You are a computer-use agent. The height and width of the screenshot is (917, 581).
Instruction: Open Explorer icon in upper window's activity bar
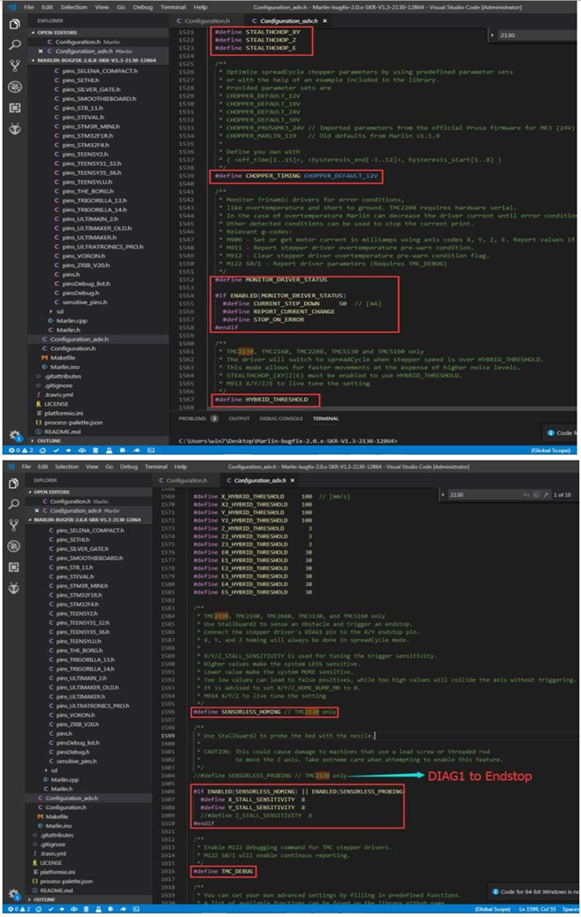14,24
